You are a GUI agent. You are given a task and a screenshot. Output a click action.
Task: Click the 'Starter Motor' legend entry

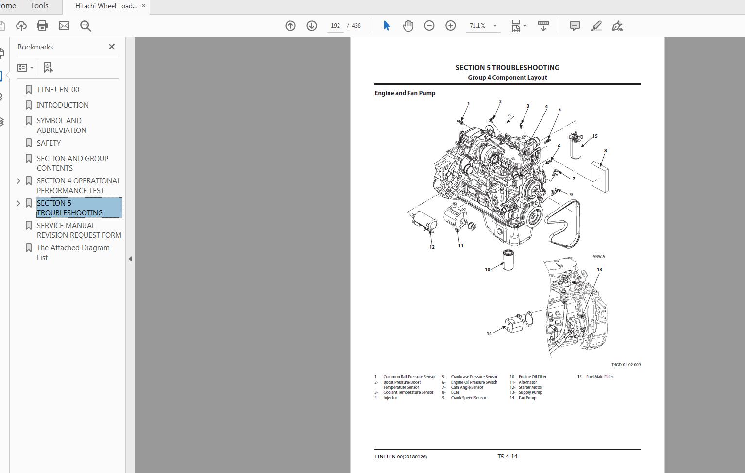(x=530, y=388)
